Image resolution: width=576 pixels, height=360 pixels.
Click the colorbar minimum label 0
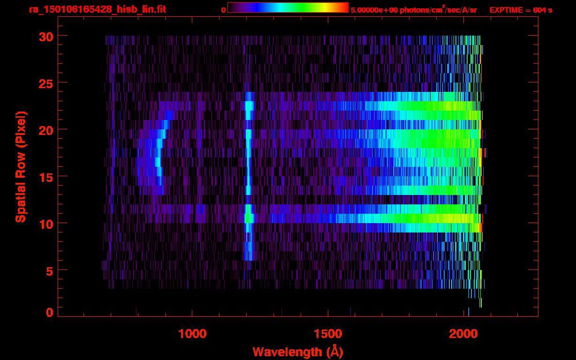[x=223, y=9]
